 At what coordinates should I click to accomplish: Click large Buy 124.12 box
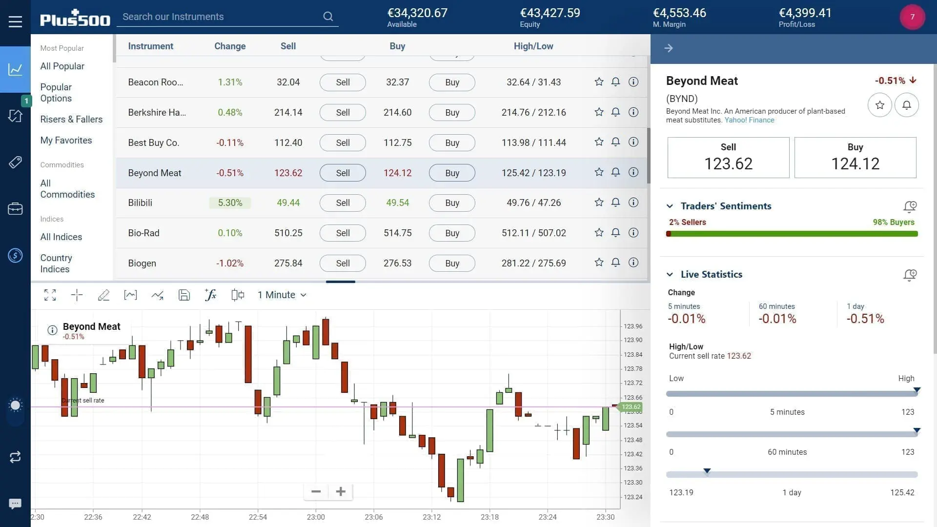[855, 158]
